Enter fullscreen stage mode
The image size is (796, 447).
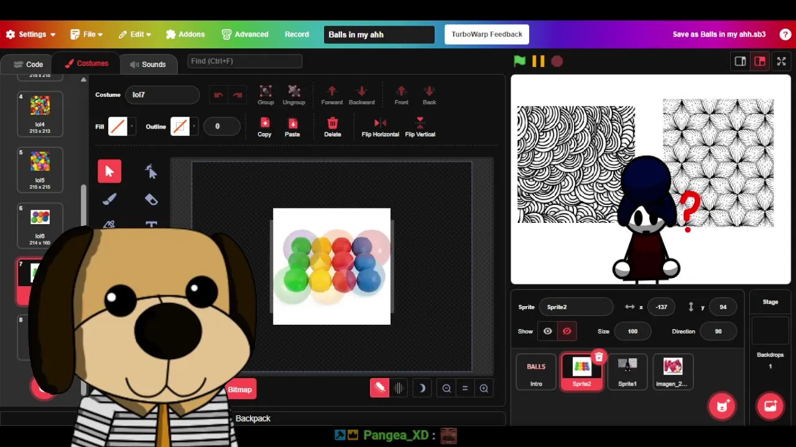pyautogui.click(x=781, y=61)
